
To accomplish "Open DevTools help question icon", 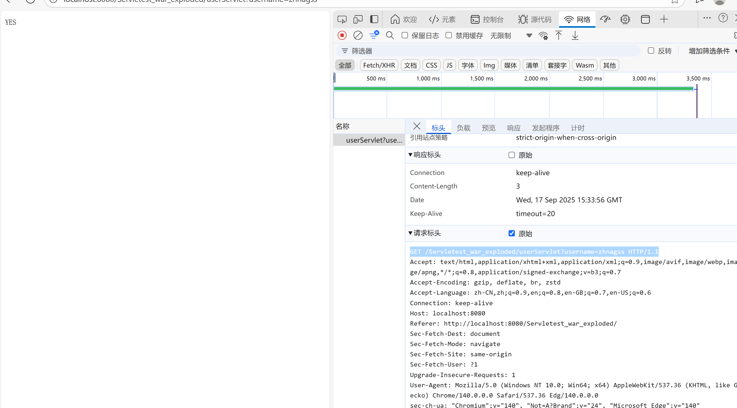I will [x=723, y=18].
